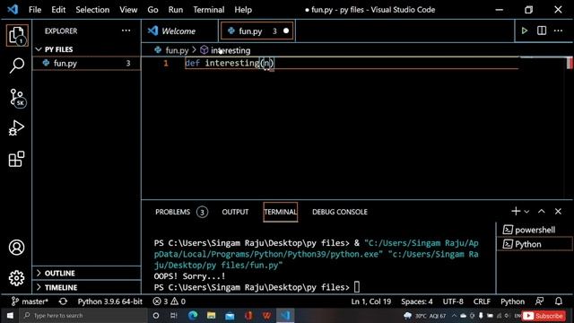574x323 pixels.
Task: Open the Accounts menu icon
Action: point(16,248)
